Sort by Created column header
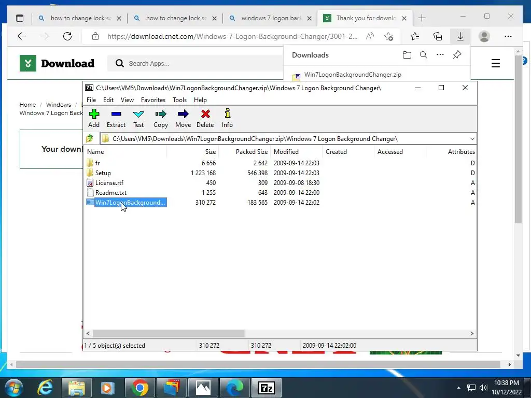531x398 pixels. 348,152
